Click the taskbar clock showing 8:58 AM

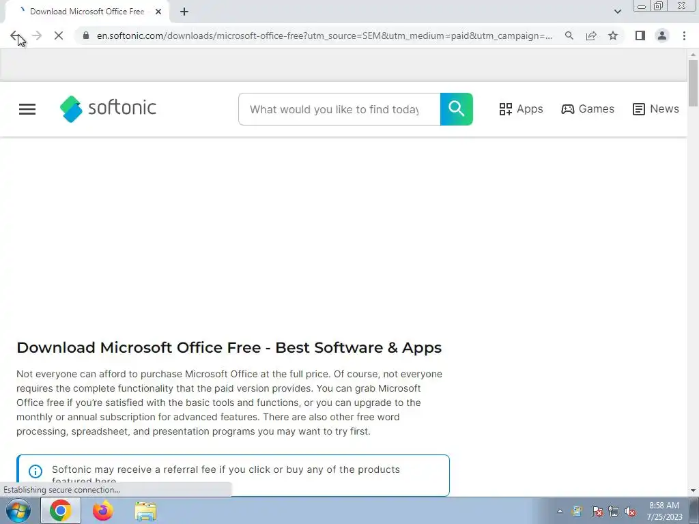664,511
